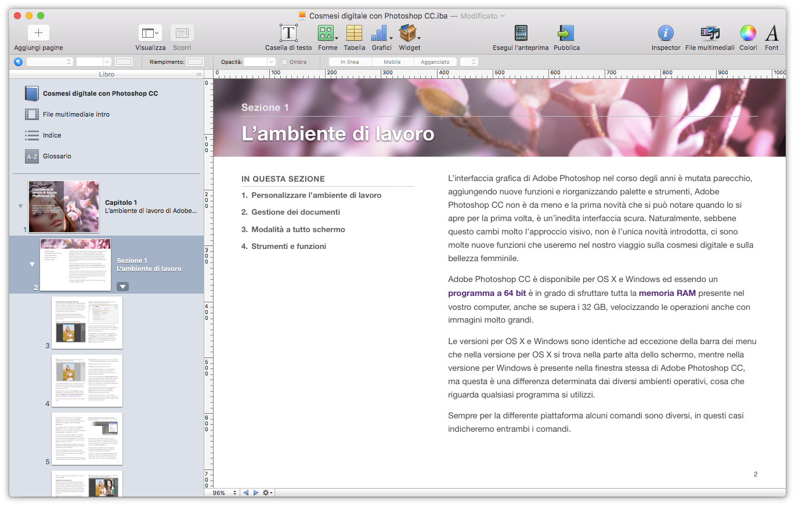Click the IN QUESTA SEZIONE heading
The width and height of the screenshot is (795, 506).
283,179
